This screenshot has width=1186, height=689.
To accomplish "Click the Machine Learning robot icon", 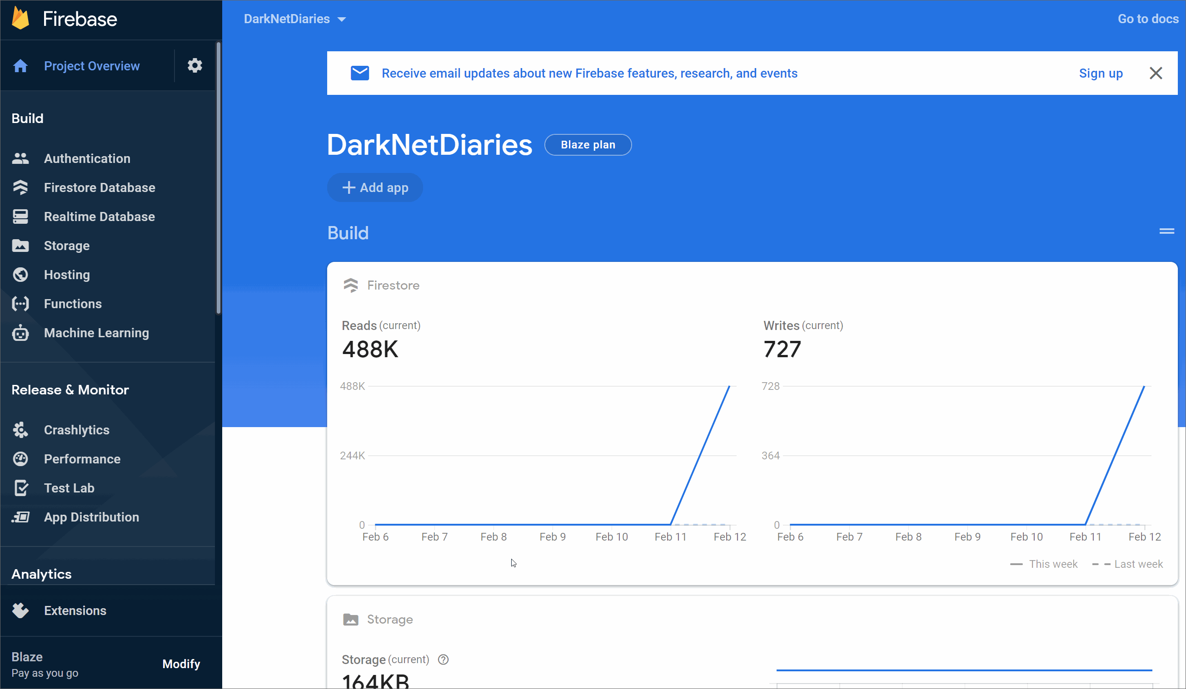I will click(20, 333).
